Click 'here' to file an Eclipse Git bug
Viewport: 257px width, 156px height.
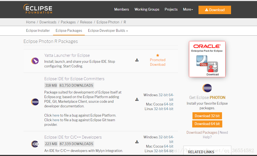[56, 120]
